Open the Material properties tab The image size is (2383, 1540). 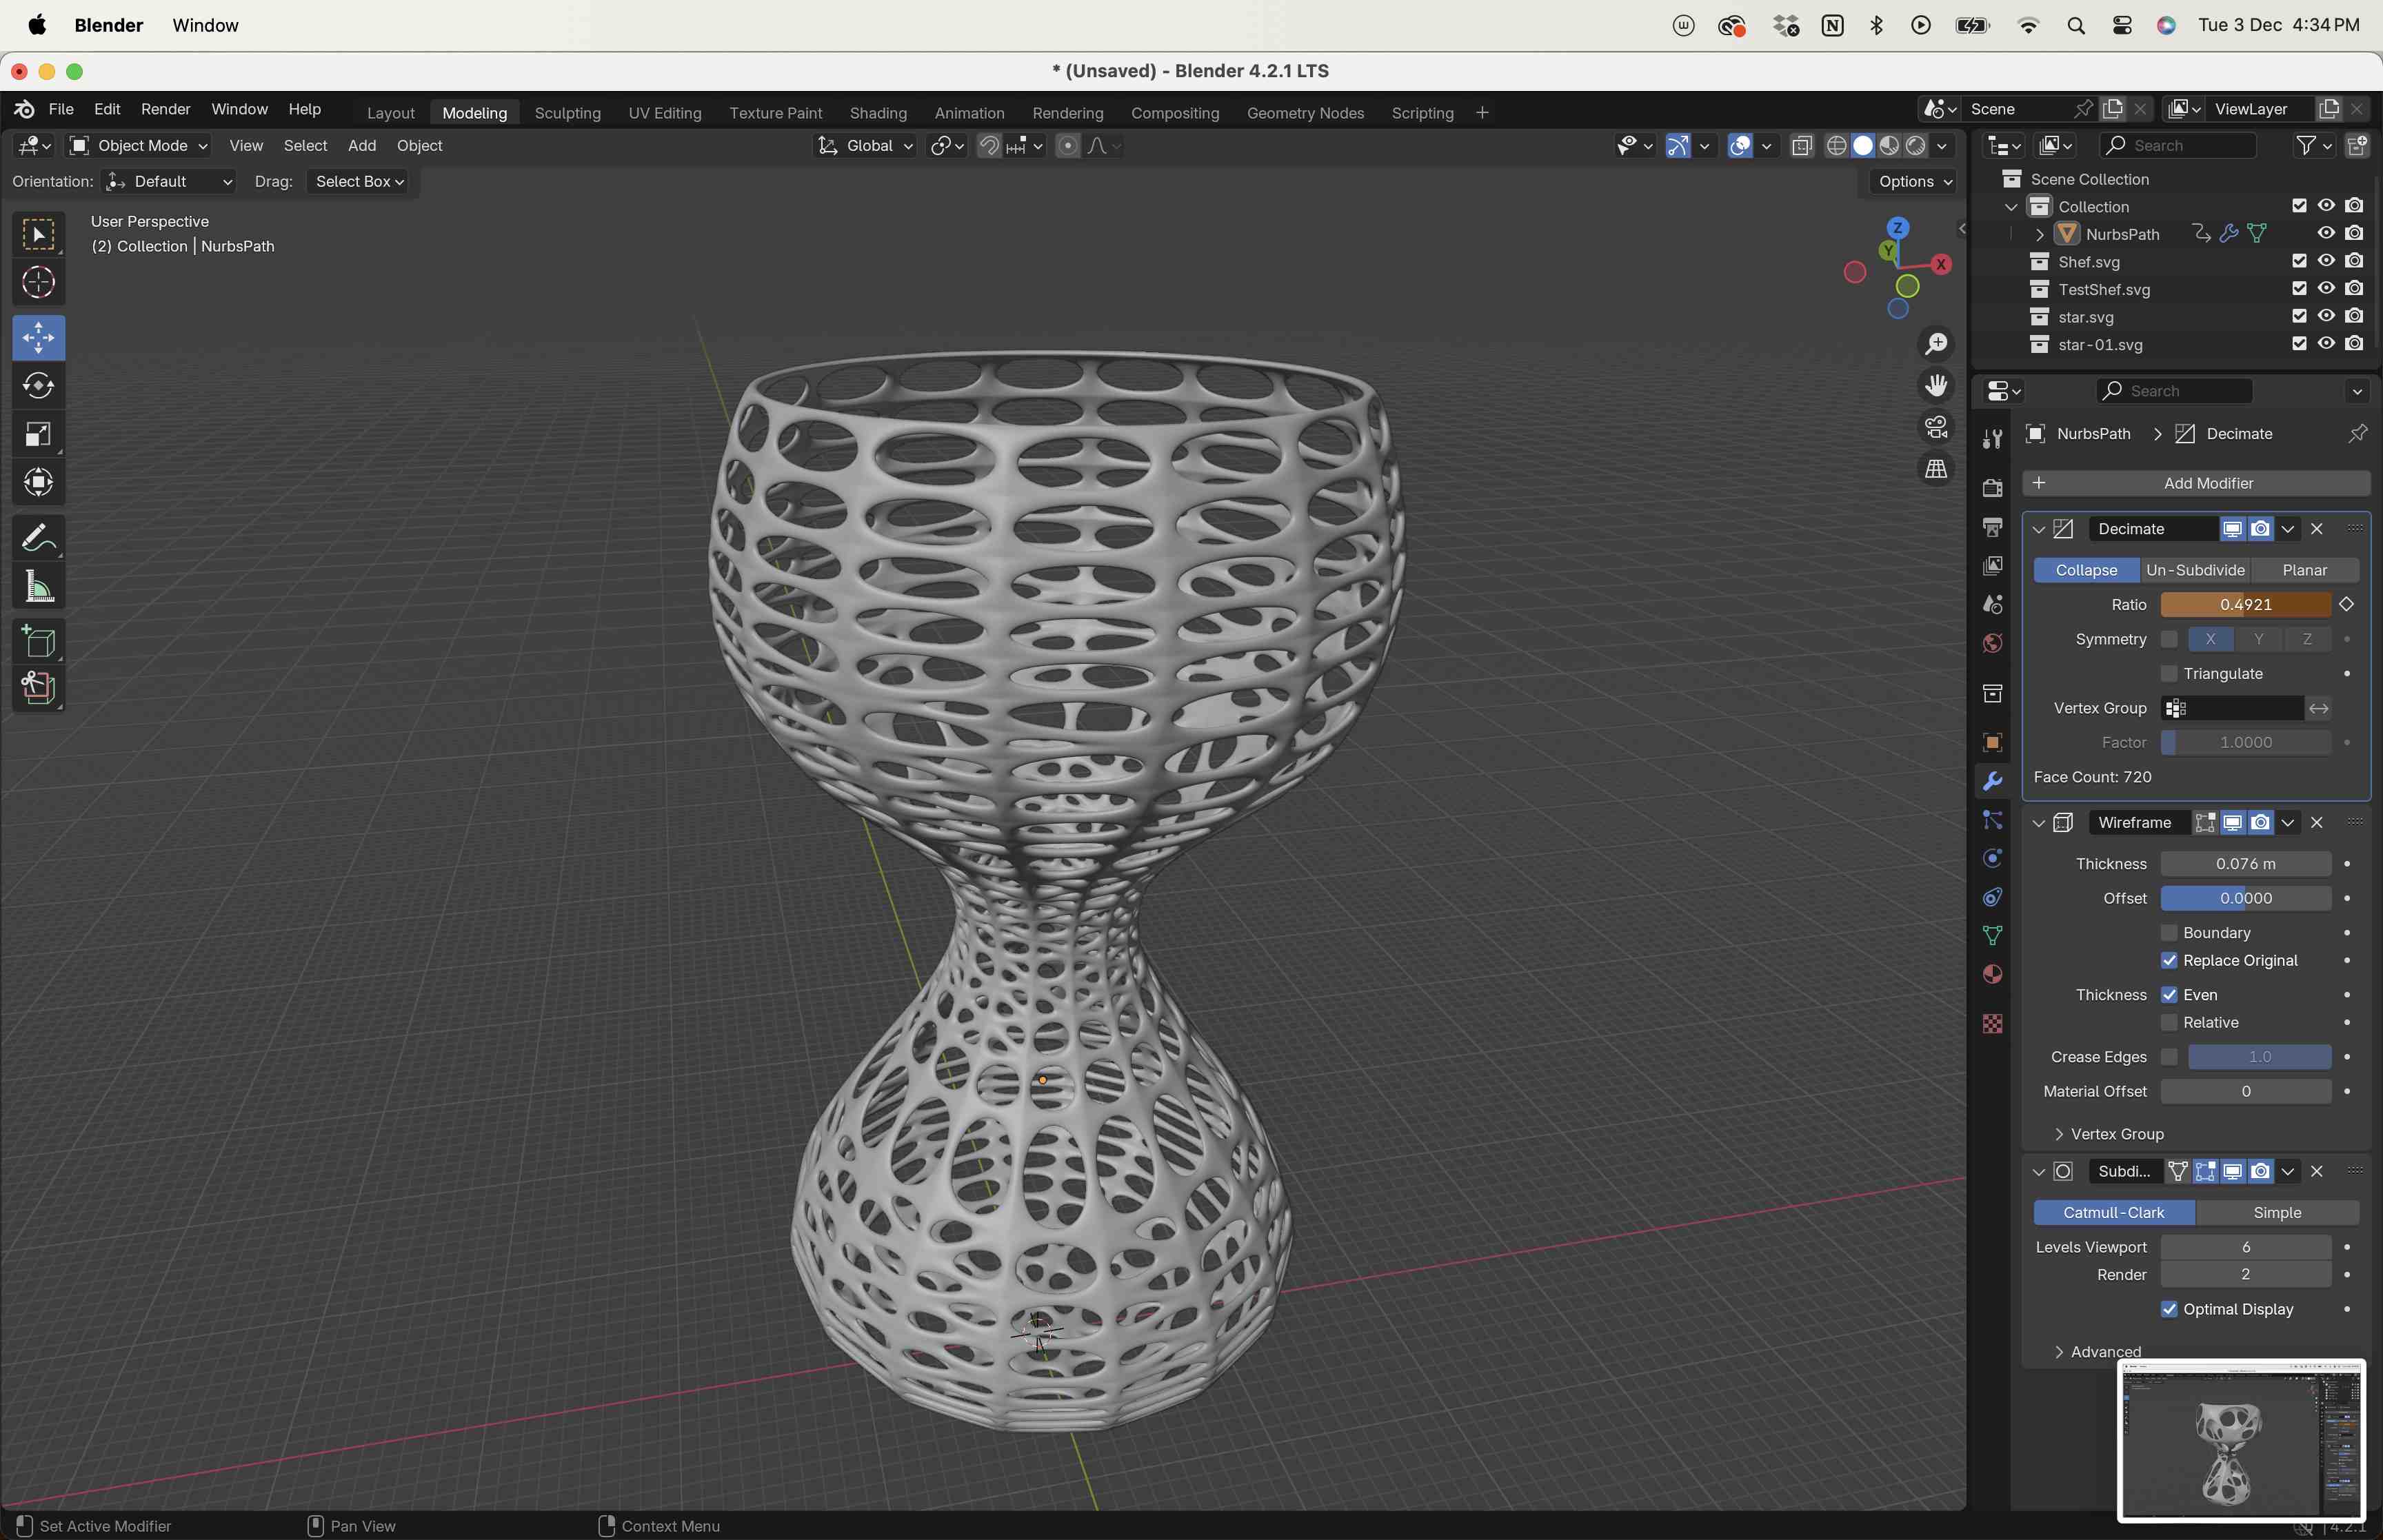click(x=1992, y=974)
